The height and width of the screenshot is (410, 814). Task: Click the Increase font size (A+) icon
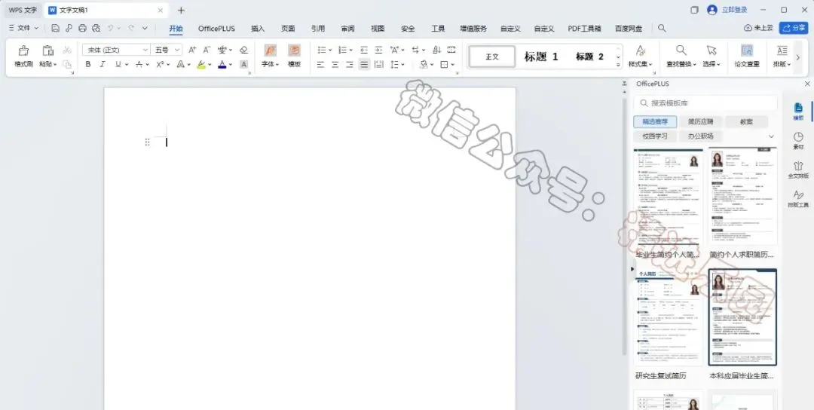(x=192, y=50)
